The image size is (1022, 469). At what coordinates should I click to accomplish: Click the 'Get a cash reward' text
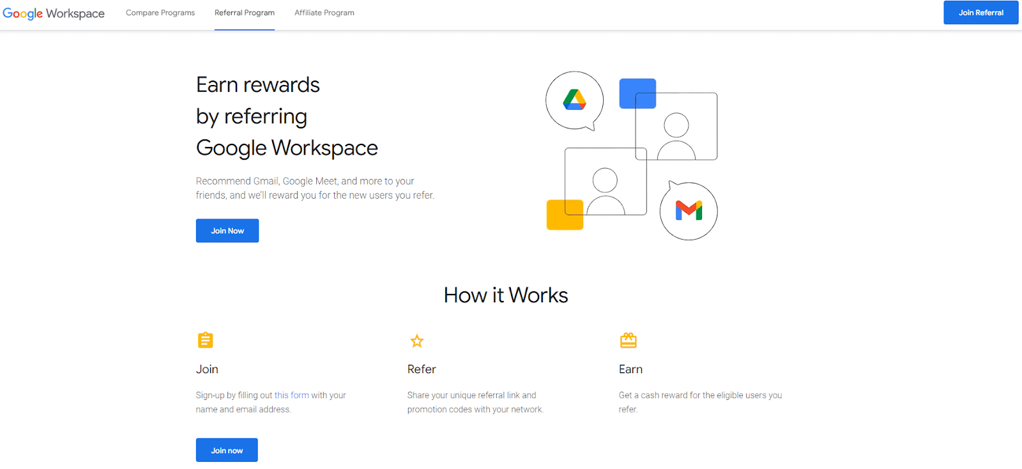point(700,403)
